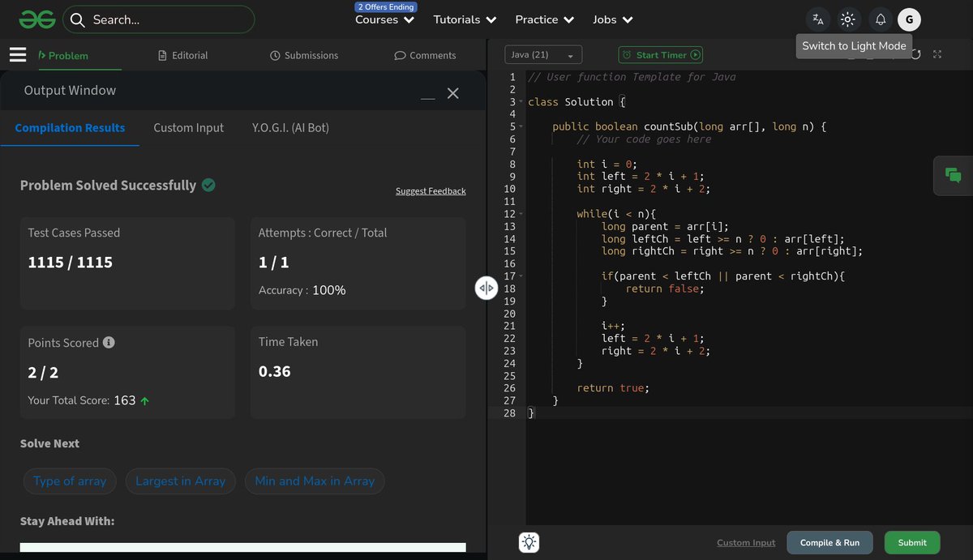Click the Accuracy 100% text

(302, 289)
